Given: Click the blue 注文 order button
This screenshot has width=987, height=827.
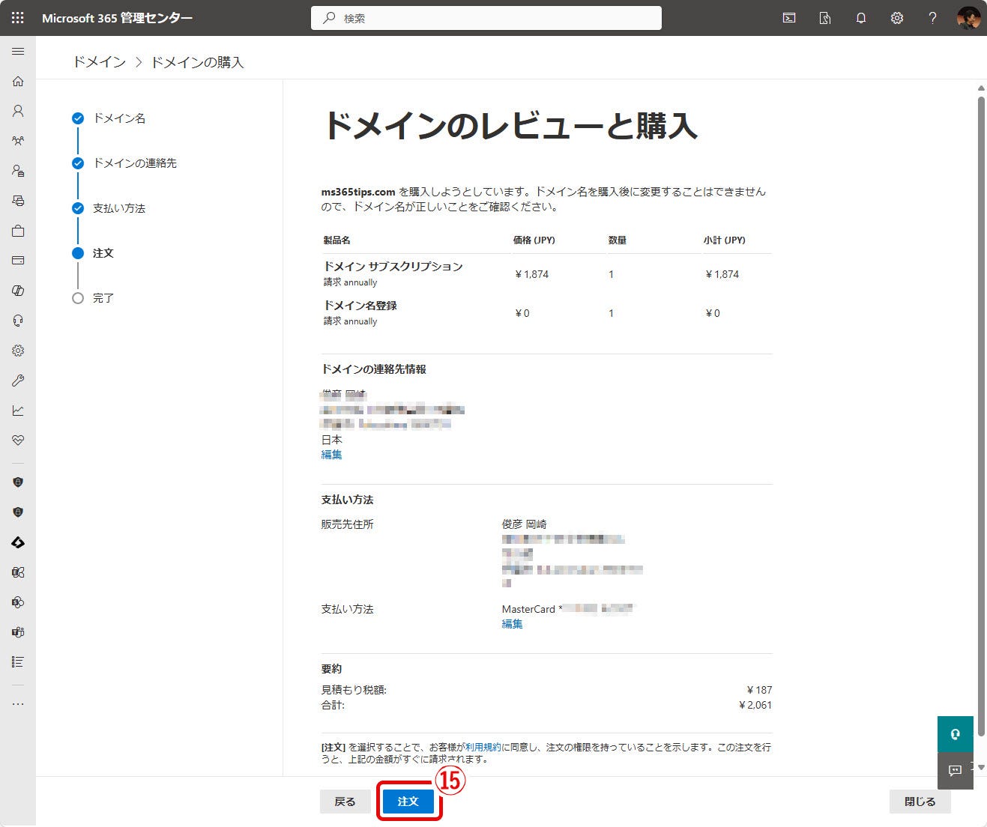Looking at the screenshot, I should coord(408,802).
